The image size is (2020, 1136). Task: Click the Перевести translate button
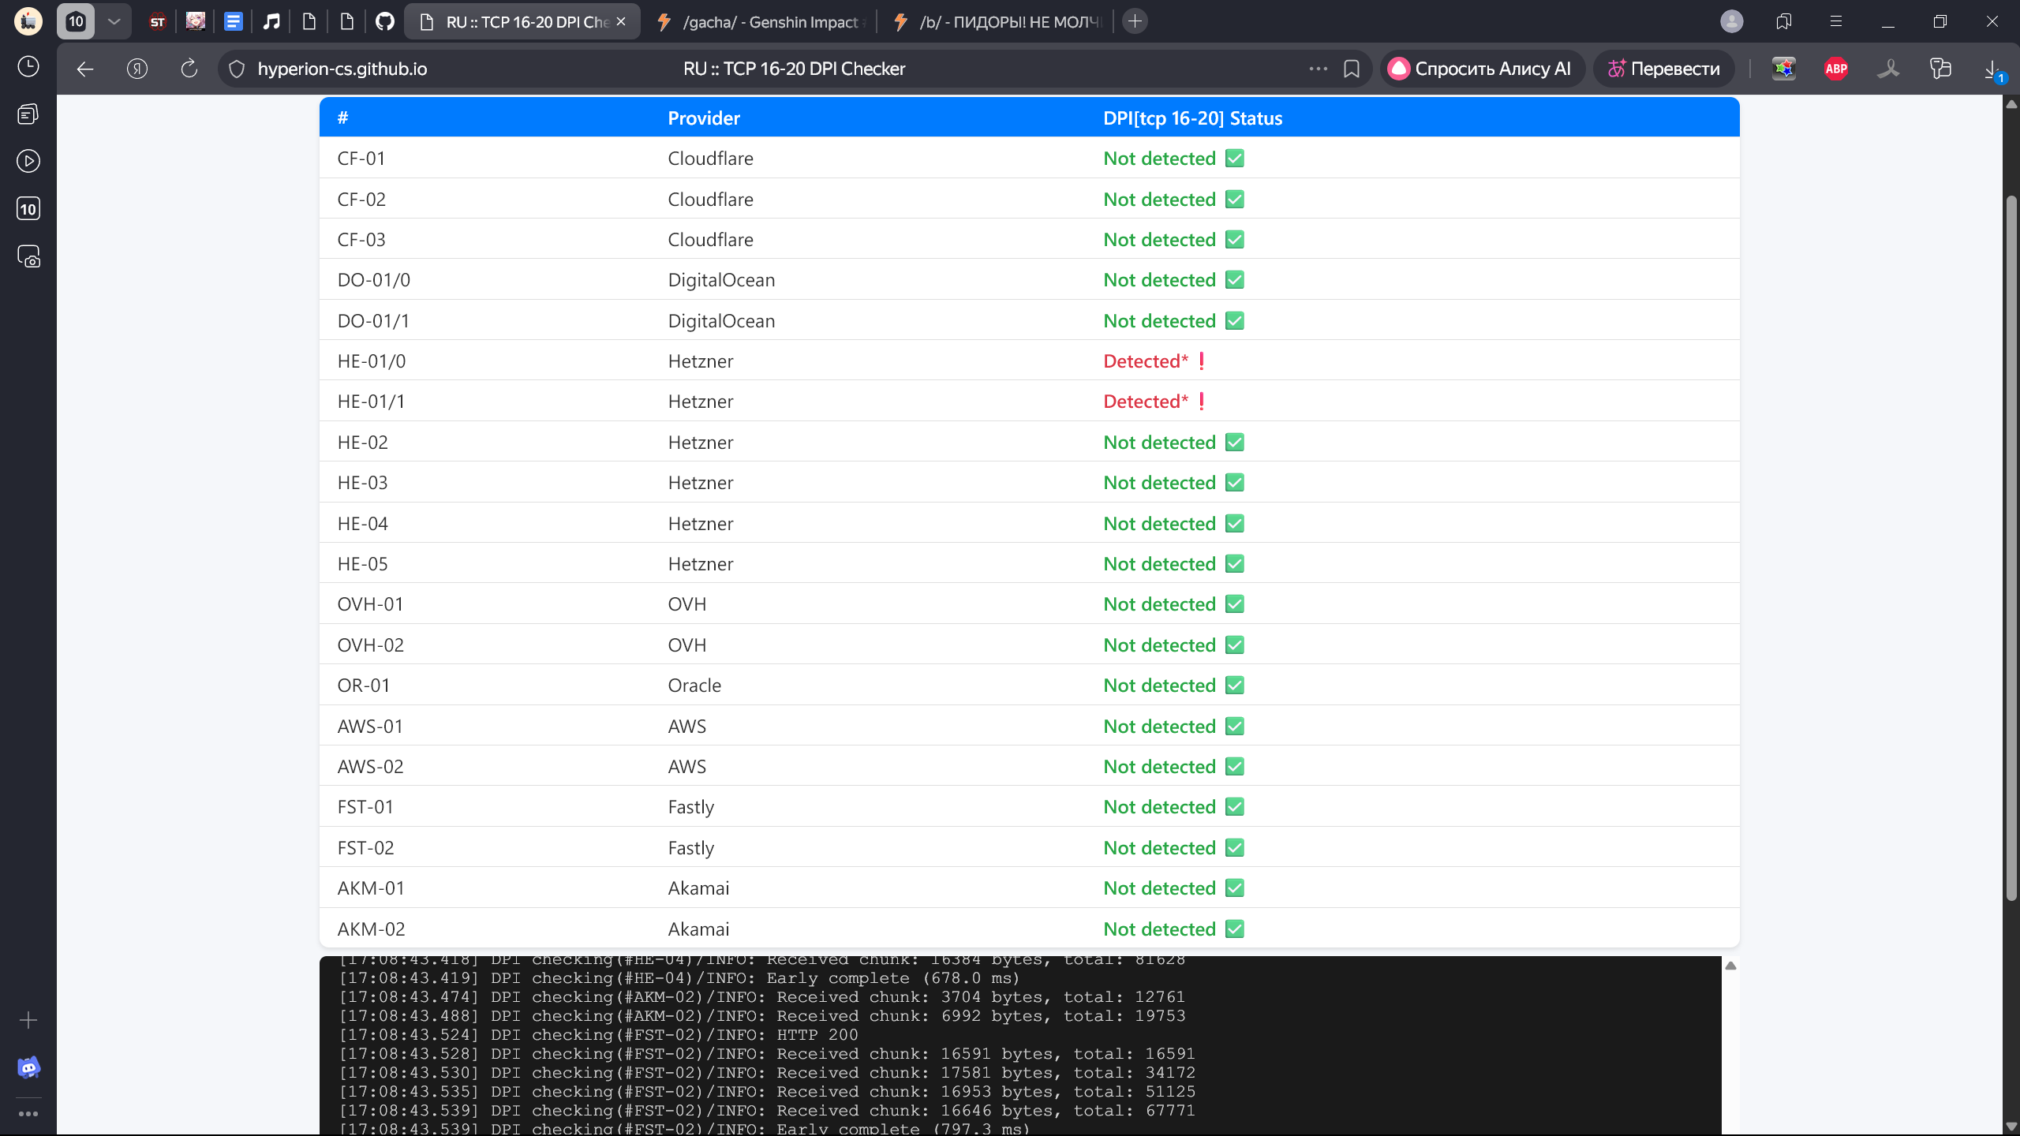tap(1663, 69)
